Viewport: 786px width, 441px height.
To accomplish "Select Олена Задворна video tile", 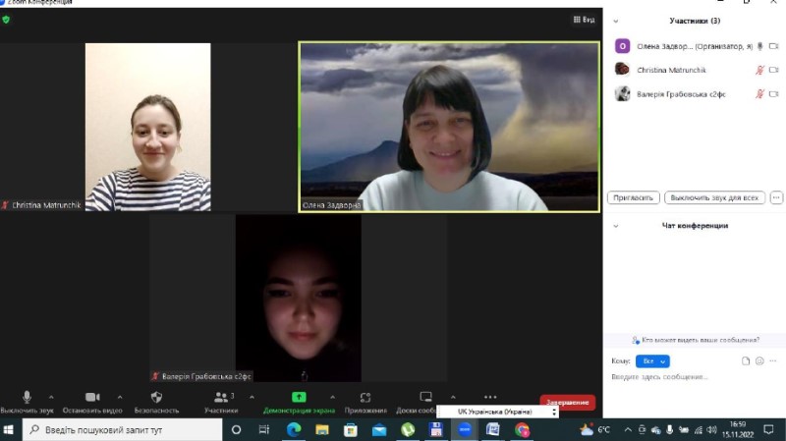I will tap(449, 127).
